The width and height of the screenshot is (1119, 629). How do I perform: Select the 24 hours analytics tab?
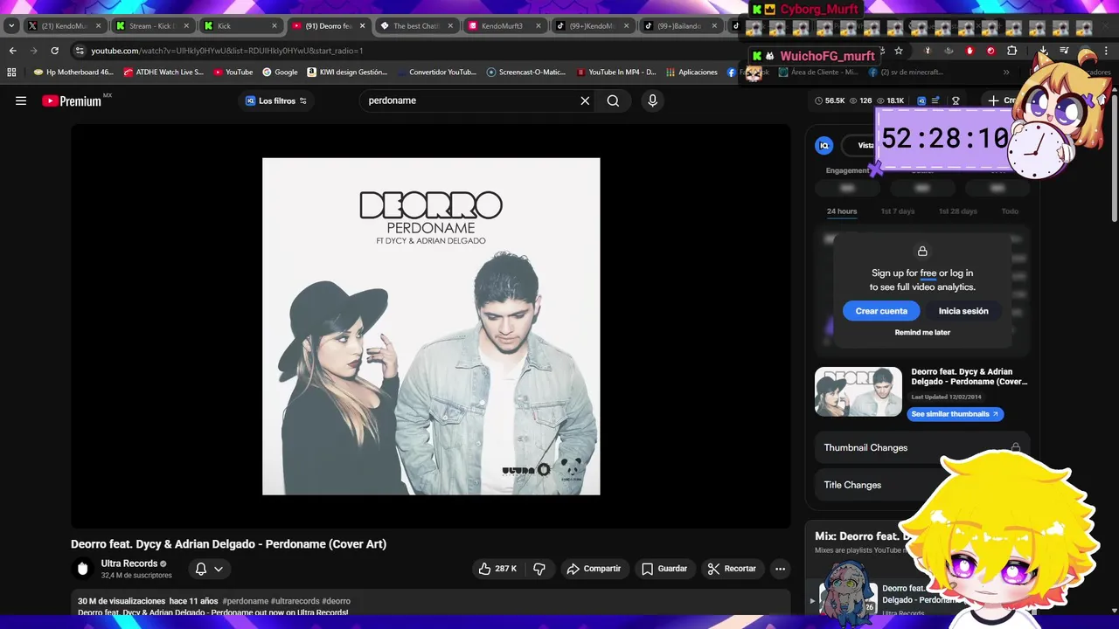[842, 211]
